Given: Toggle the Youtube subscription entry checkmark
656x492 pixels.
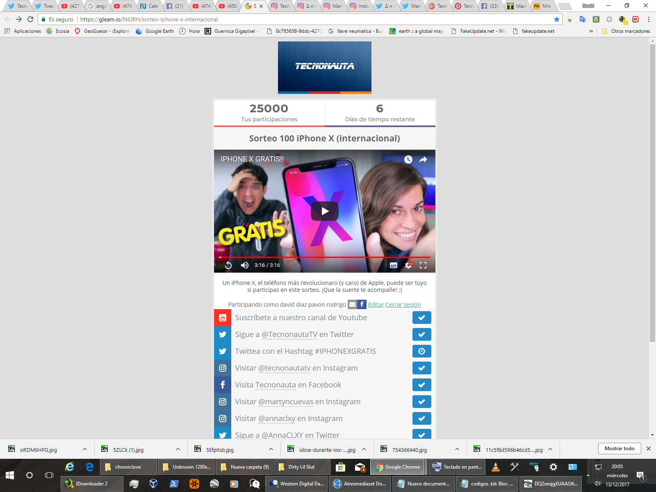Looking at the screenshot, I should 421,318.
